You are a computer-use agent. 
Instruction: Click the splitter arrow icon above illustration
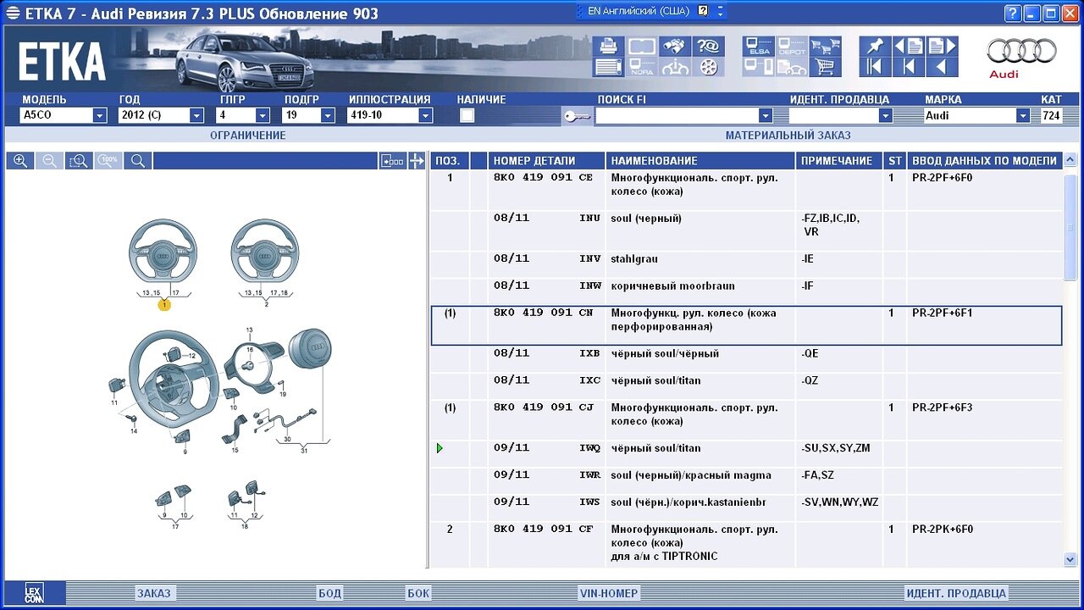pos(416,161)
